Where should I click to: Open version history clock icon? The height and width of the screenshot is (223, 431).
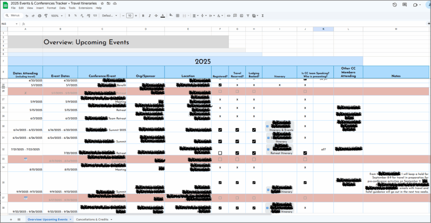394,5
